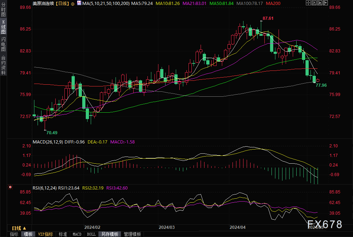Click the 2024/03 date on time axis
The width and height of the screenshot is (353, 237).
(x=167, y=227)
